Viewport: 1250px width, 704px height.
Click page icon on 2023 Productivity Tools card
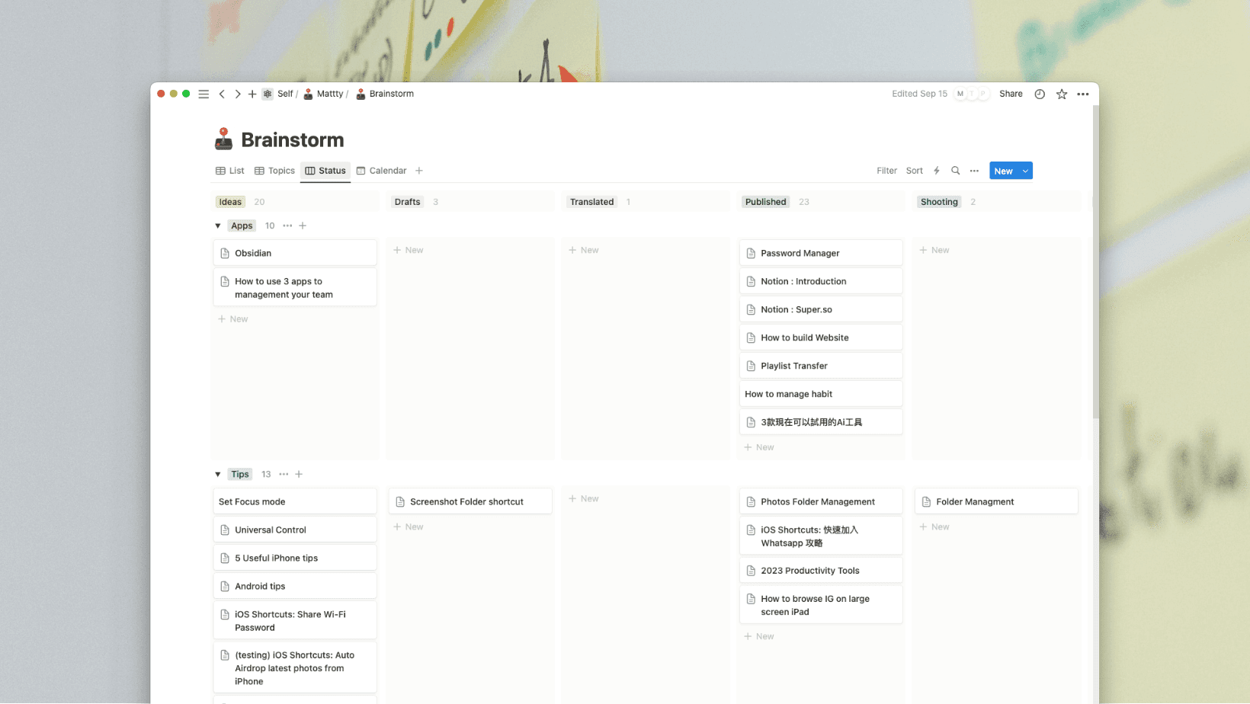(751, 570)
